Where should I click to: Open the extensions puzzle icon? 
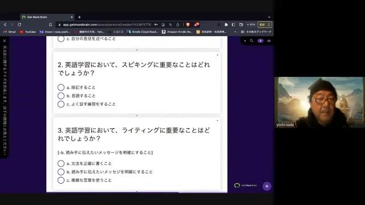click(x=226, y=24)
